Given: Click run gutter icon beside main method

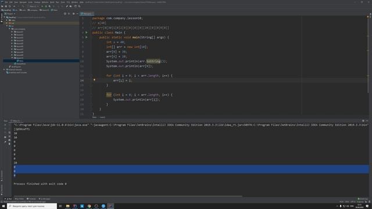Looking at the screenshot, I should click(87, 37).
